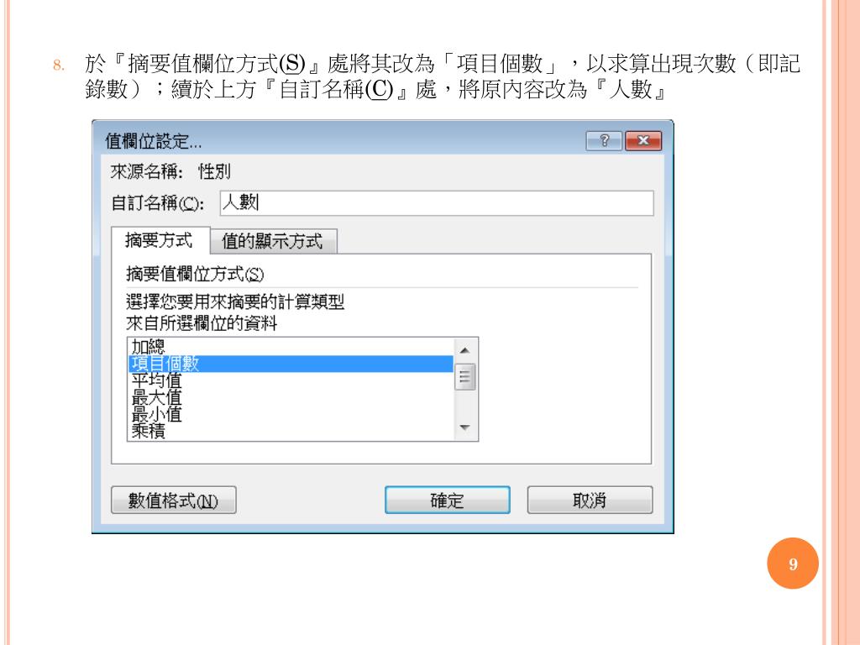
Task: Click the list scrollbar up arrow
Action: tap(465, 350)
